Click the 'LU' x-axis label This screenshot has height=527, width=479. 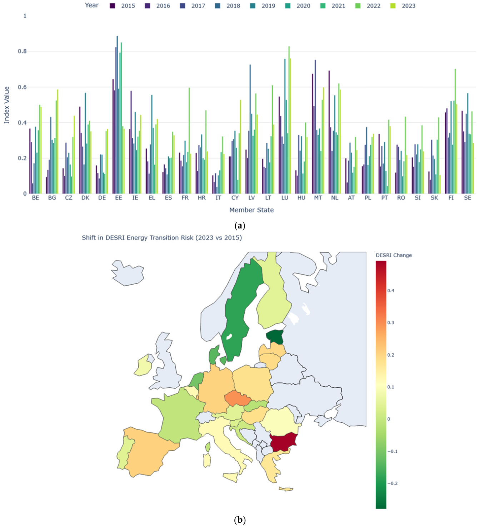[x=285, y=198]
